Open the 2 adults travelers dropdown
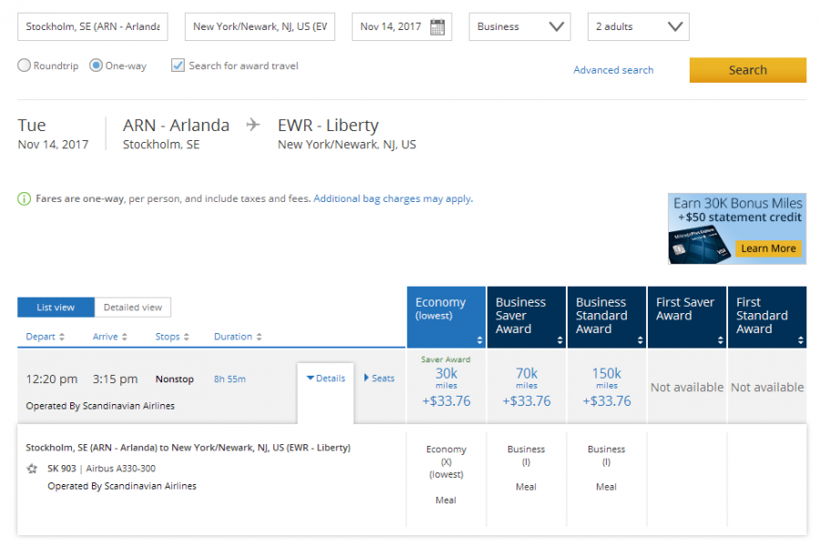 point(638,27)
